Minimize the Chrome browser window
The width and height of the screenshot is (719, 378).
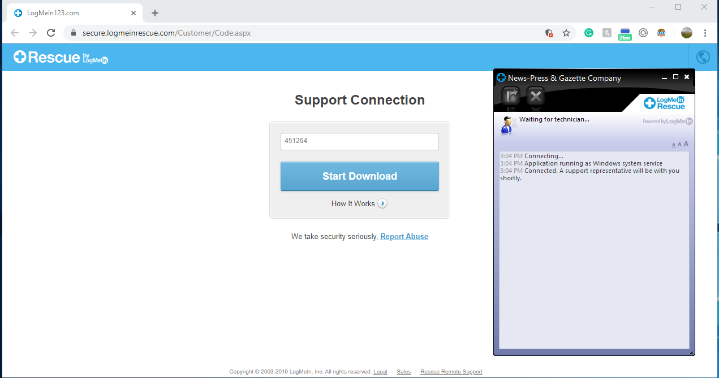coord(652,7)
